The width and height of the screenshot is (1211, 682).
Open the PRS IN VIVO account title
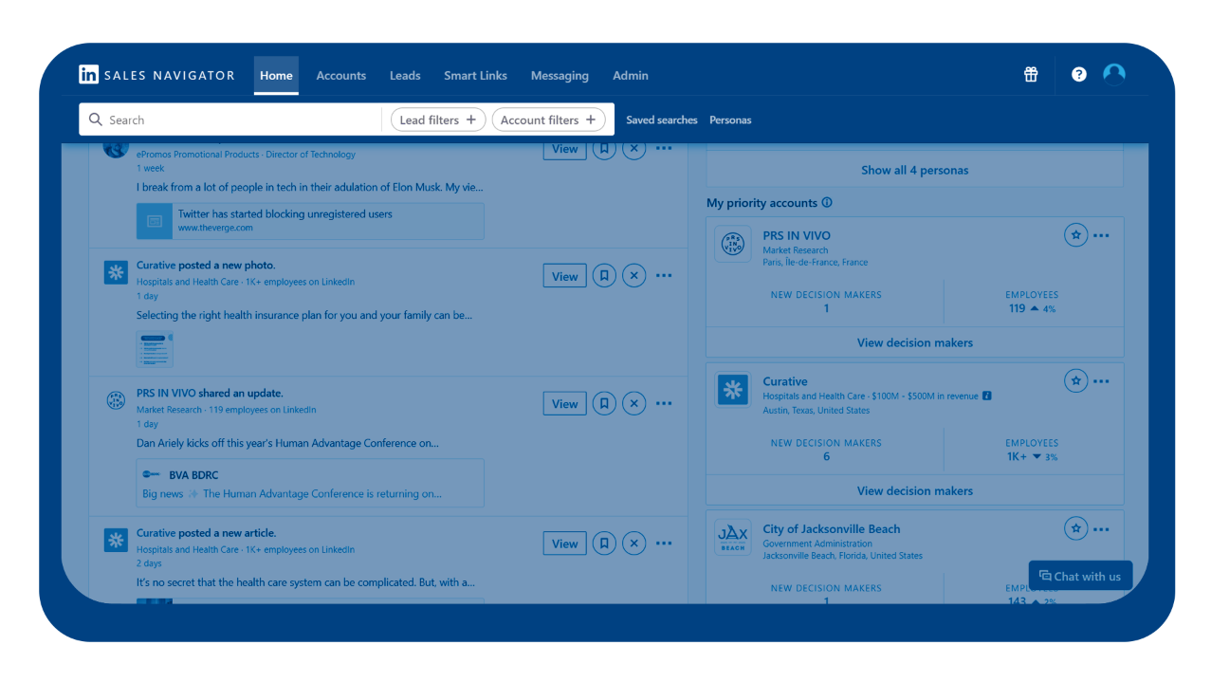[x=797, y=235]
